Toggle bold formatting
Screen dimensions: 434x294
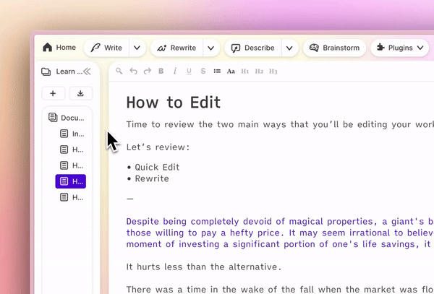pyautogui.click(x=161, y=72)
